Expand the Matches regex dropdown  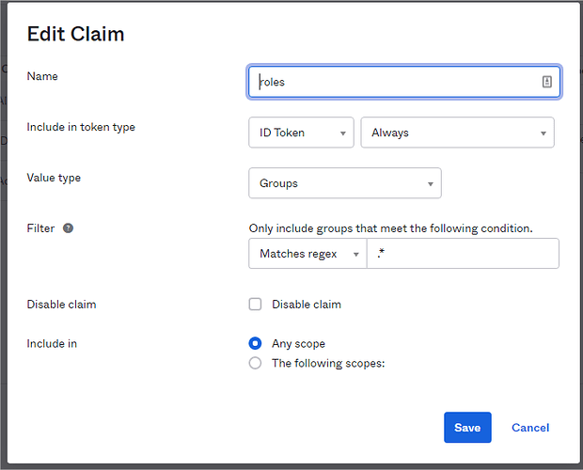click(307, 254)
